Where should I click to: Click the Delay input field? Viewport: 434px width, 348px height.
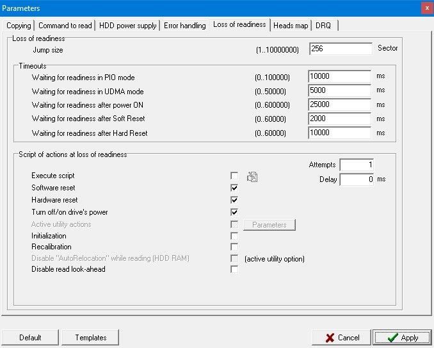(x=357, y=179)
